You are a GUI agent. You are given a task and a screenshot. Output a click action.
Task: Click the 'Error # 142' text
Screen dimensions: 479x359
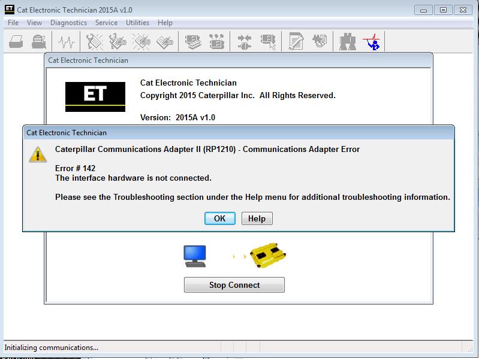pos(75,168)
